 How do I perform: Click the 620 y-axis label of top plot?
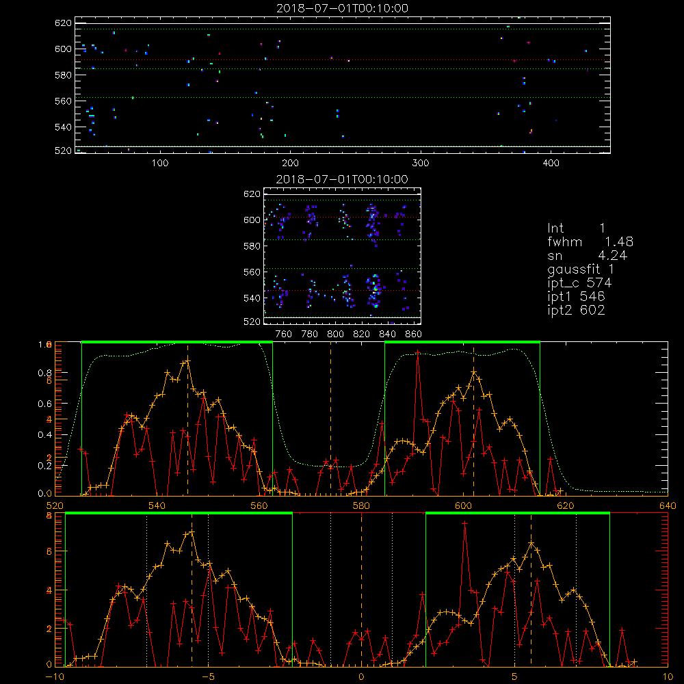pos(63,23)
